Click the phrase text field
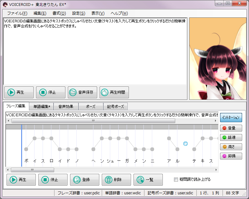249x199 pixels. [x=112, y=115]
